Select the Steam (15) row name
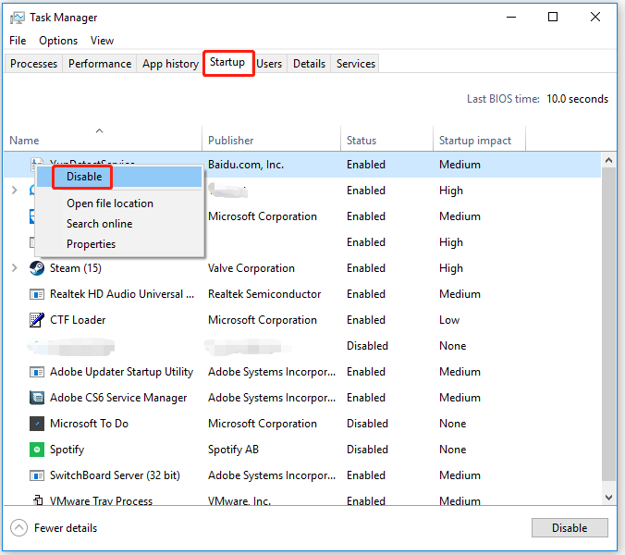The width and height of the screenshot is (625, 555). click(76, 268)
